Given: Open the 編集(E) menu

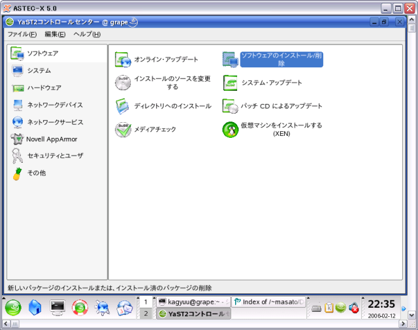Looking at the screenshot, I should 55,34.
